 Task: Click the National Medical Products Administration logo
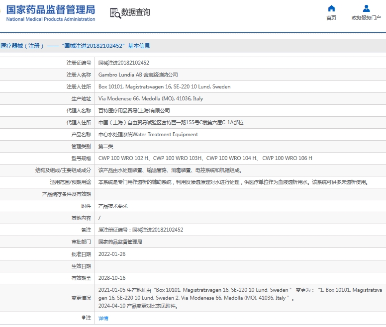click(x=50, y=13)
